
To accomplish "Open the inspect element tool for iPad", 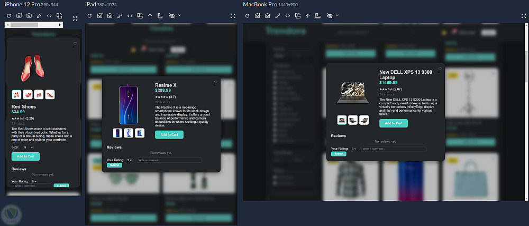I will click(x=120, y=16).
